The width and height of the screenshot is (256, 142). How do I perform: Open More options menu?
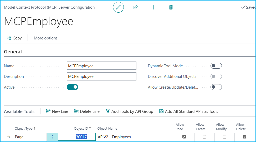pyautogui.click(x=46, y=38)
